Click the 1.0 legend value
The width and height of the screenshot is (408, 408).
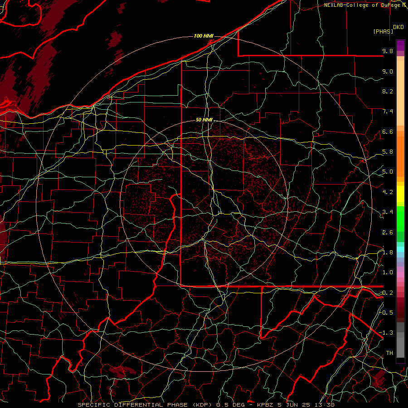pos(388,272)
